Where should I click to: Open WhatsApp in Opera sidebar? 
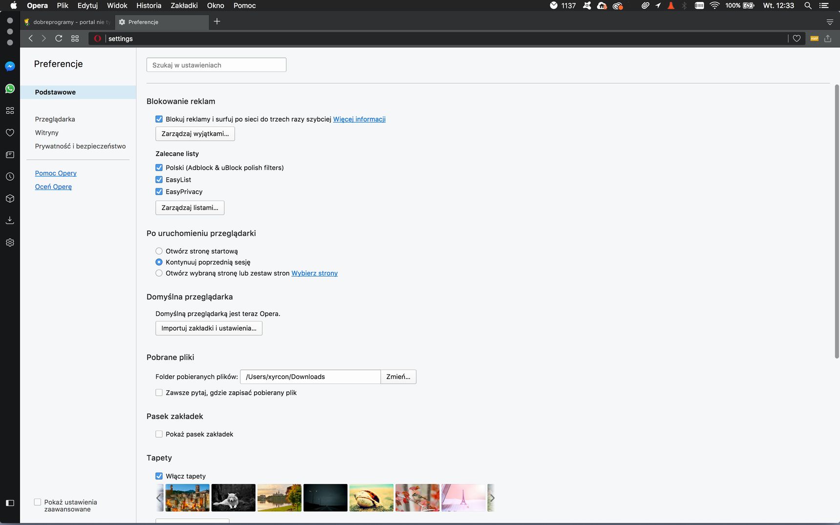10,88
